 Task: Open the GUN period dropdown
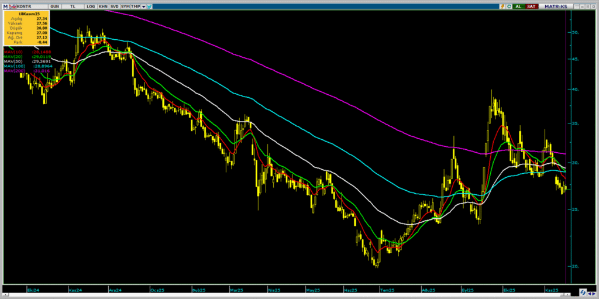tap(54, 6)
